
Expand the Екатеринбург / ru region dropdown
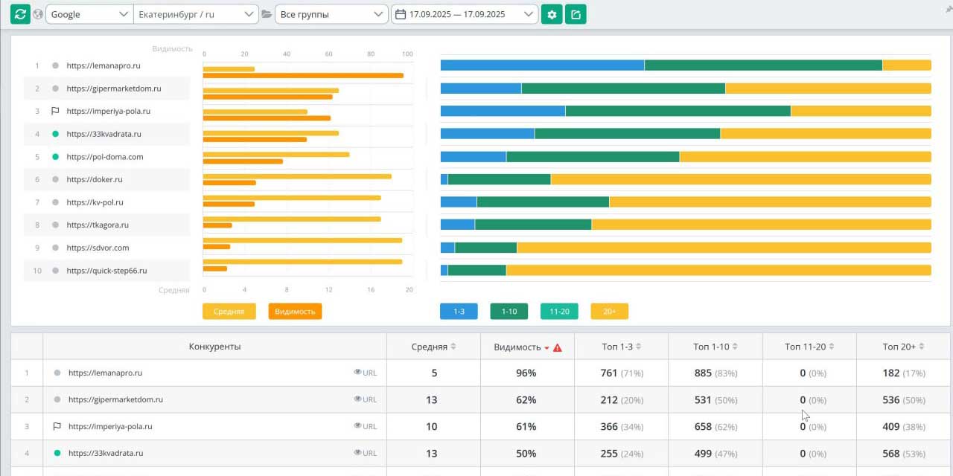point(196,14)
